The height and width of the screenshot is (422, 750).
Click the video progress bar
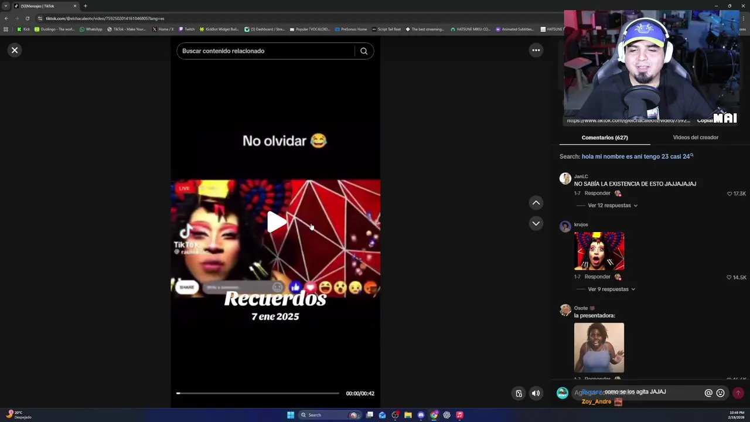[258, 393]
